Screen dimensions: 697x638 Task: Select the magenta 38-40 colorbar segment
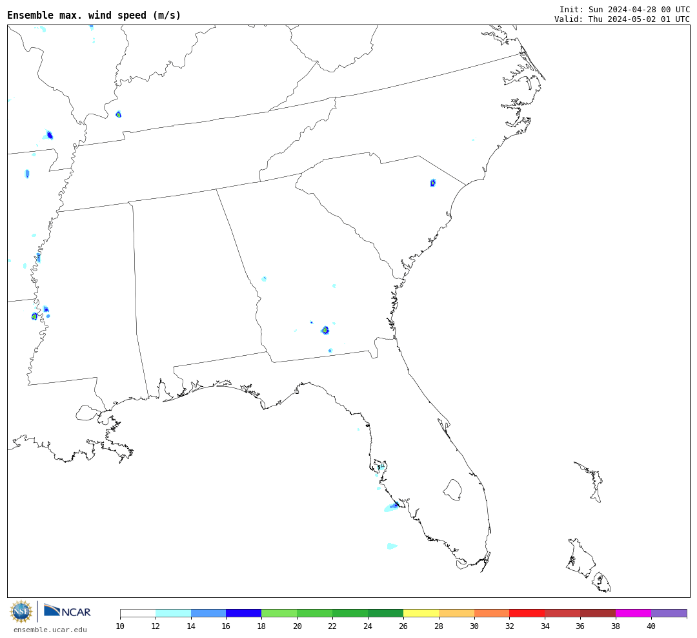634,613
